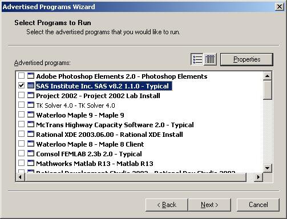Image resolution: width=287 pixels, height=219 pixels.
Task: Switch to list view icon
Action: 197,59
